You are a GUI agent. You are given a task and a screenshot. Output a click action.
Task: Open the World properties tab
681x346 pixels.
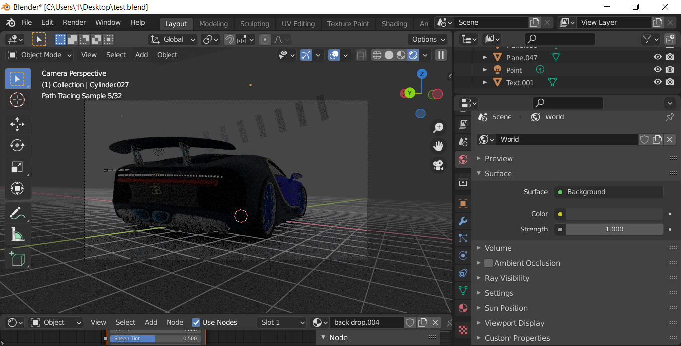pos(463,159)
